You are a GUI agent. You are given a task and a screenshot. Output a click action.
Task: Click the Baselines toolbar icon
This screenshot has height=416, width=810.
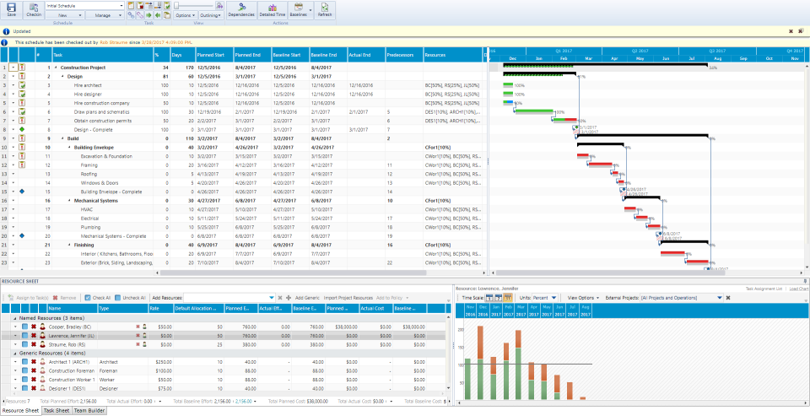click(x=298, y=10)
